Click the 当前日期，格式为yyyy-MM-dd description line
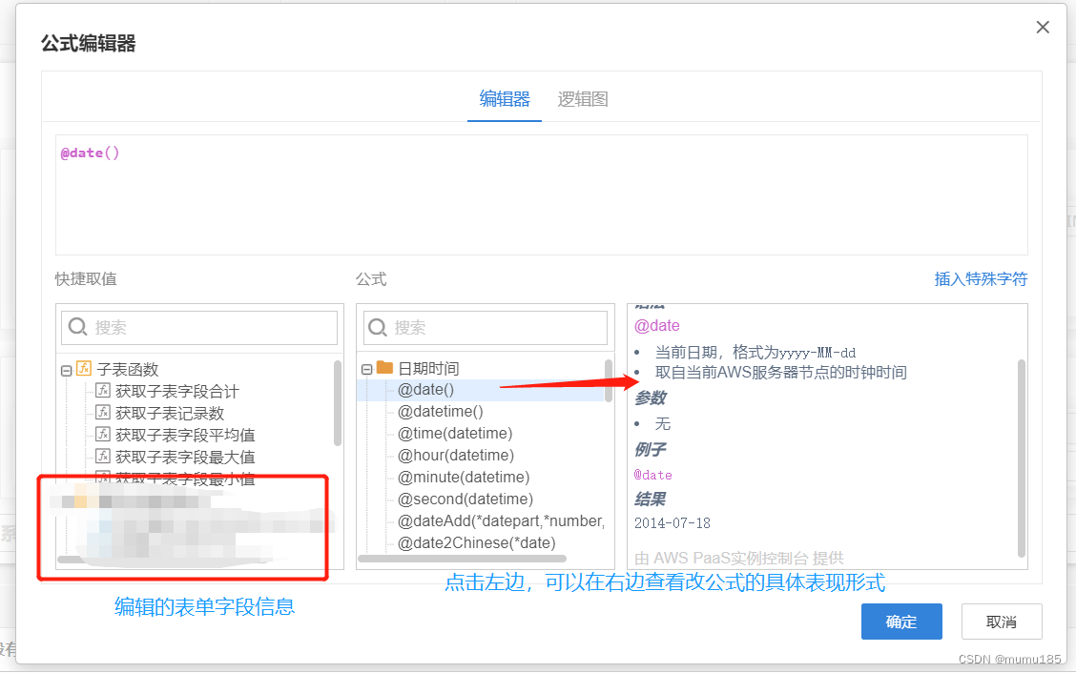 pos(755,353)
